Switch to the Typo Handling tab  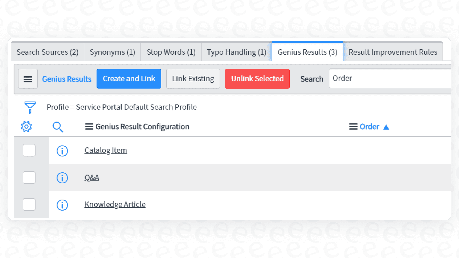236,52
